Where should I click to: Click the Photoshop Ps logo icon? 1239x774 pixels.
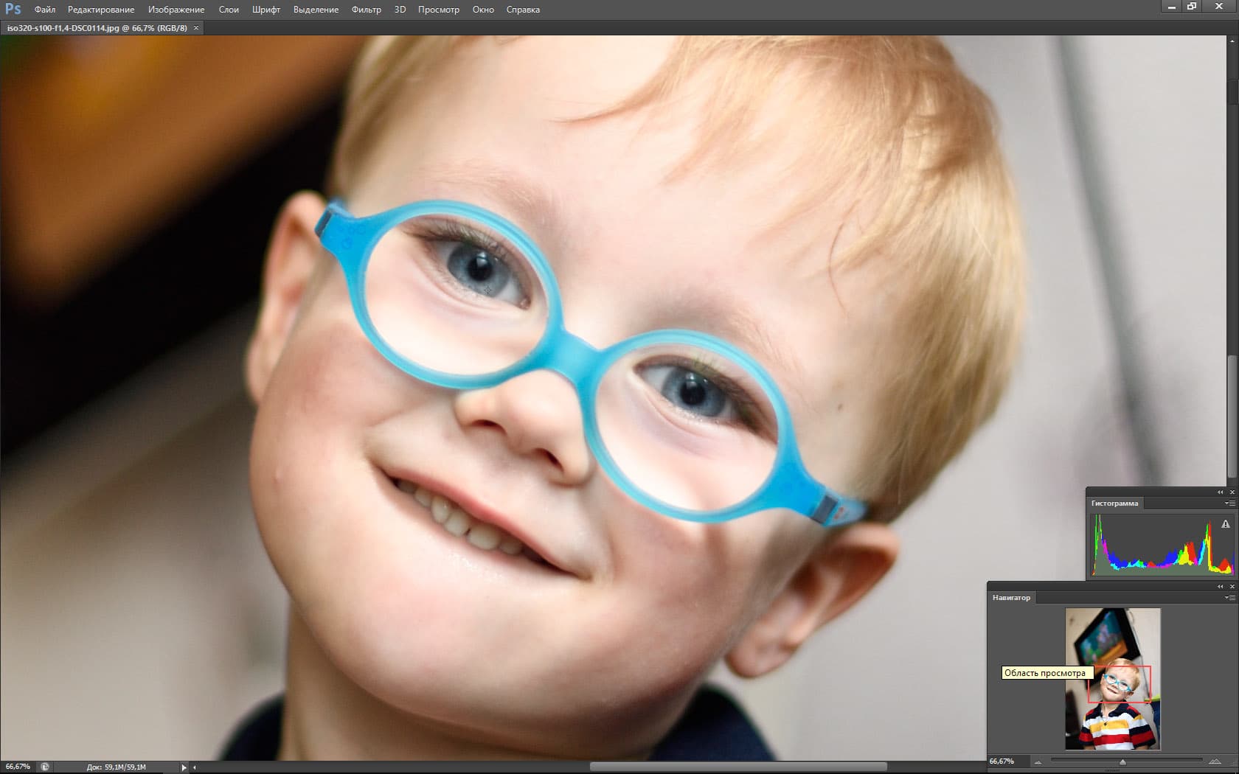click(13, 9)
